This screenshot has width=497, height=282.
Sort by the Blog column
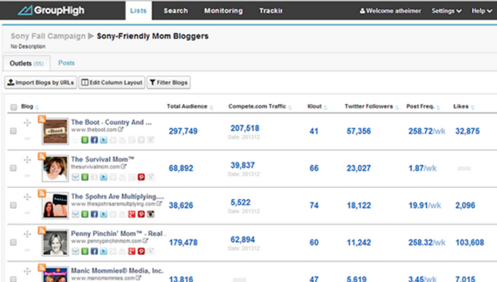coord(30,107)
